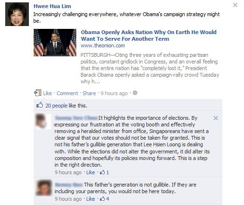244x205 pixels.
Task: Visit www.theonion.com link
Action: coord(103,45)
